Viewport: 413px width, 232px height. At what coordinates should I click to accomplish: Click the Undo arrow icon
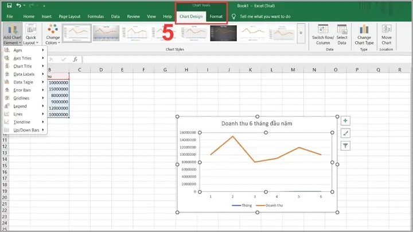pyautogui.click(x=18, y=5)
